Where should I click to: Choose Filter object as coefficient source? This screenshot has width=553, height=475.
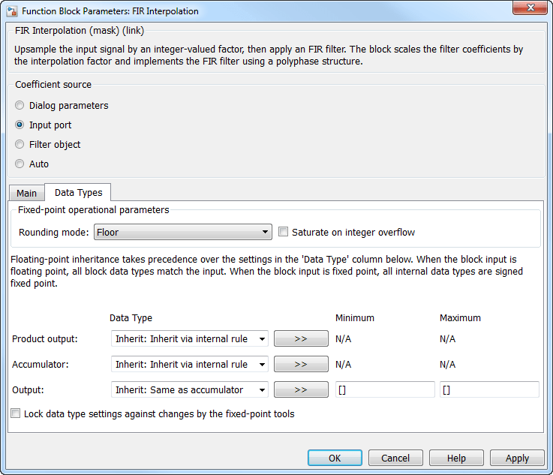(20, 145)
